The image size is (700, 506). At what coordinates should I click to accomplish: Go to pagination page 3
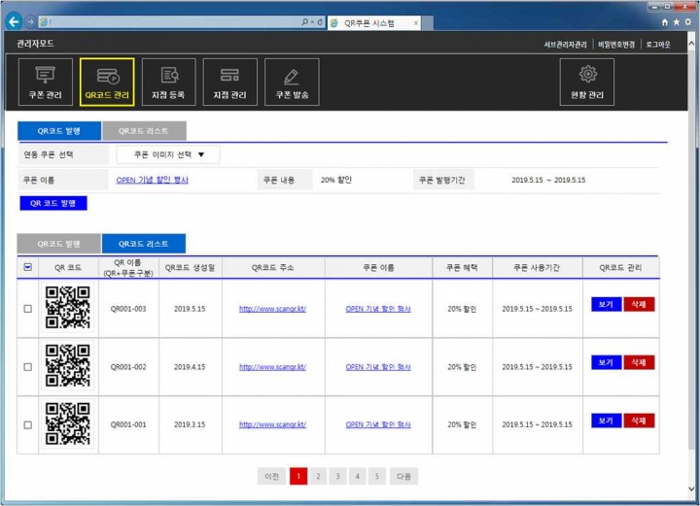tap(338, 476)
